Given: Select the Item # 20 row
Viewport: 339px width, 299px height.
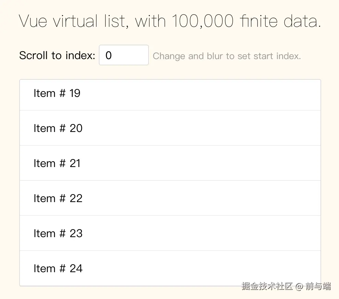Looking at the screenshot, I should pyautogui.click(x=170, y=128).
